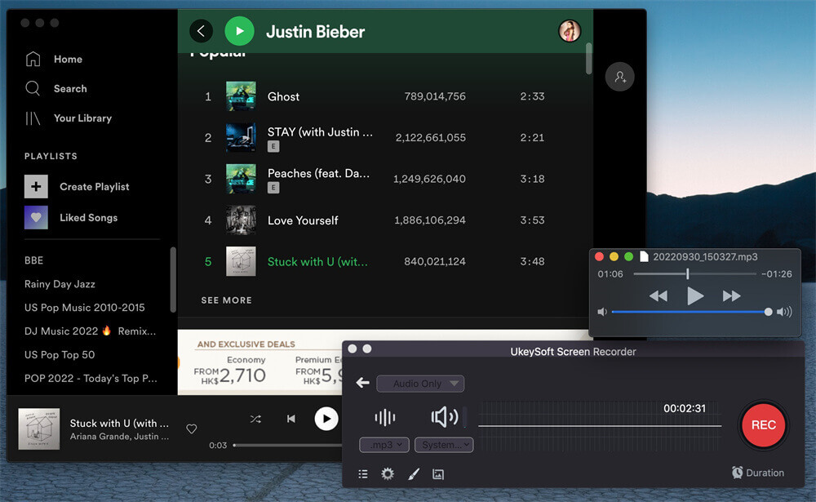The width and height of the screenshot is (816, 502).
Task: Like the Stuck with U track
Action: [x=192, y=429]
